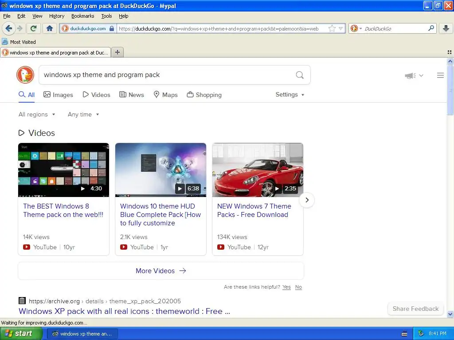Play the 4:30 Windows 8 video
The image size is (454, 340).
click(64, 170)
